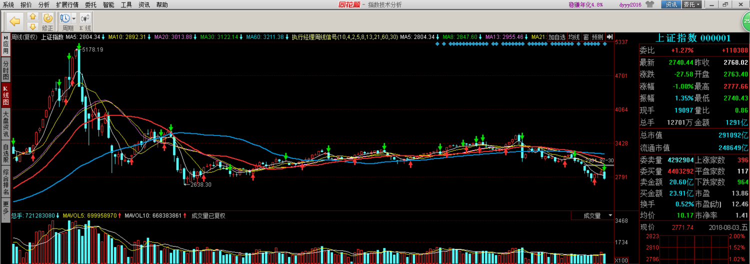
Task: Click the MAVOL10: 668383861 label
Action: (153, 215)
